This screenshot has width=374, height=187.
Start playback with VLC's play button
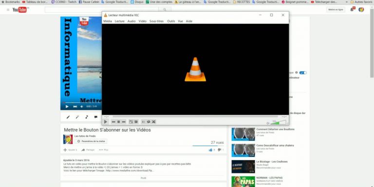click(x=105, y=122)
